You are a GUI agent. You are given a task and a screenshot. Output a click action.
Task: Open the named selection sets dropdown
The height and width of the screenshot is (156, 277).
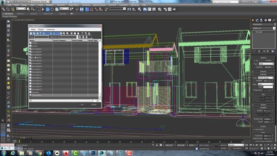[x=117, y=9]
